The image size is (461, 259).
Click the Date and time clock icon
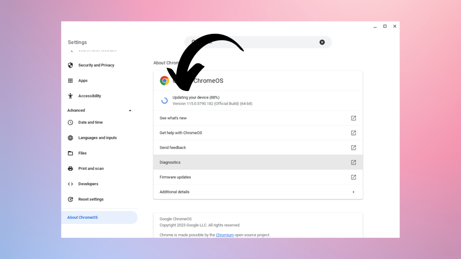point(70,122)
